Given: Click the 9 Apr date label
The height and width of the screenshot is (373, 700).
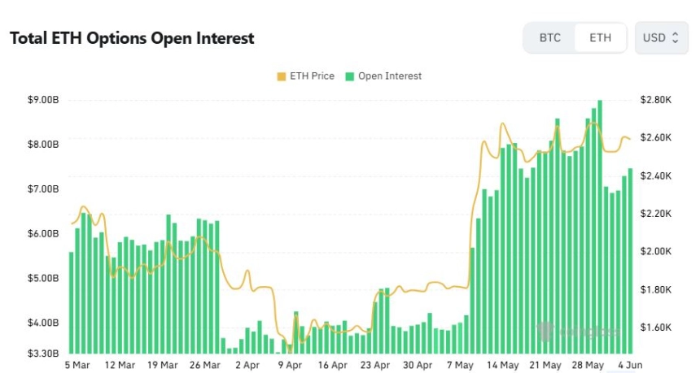Looking at the screenshot, I should pos(291,365).
